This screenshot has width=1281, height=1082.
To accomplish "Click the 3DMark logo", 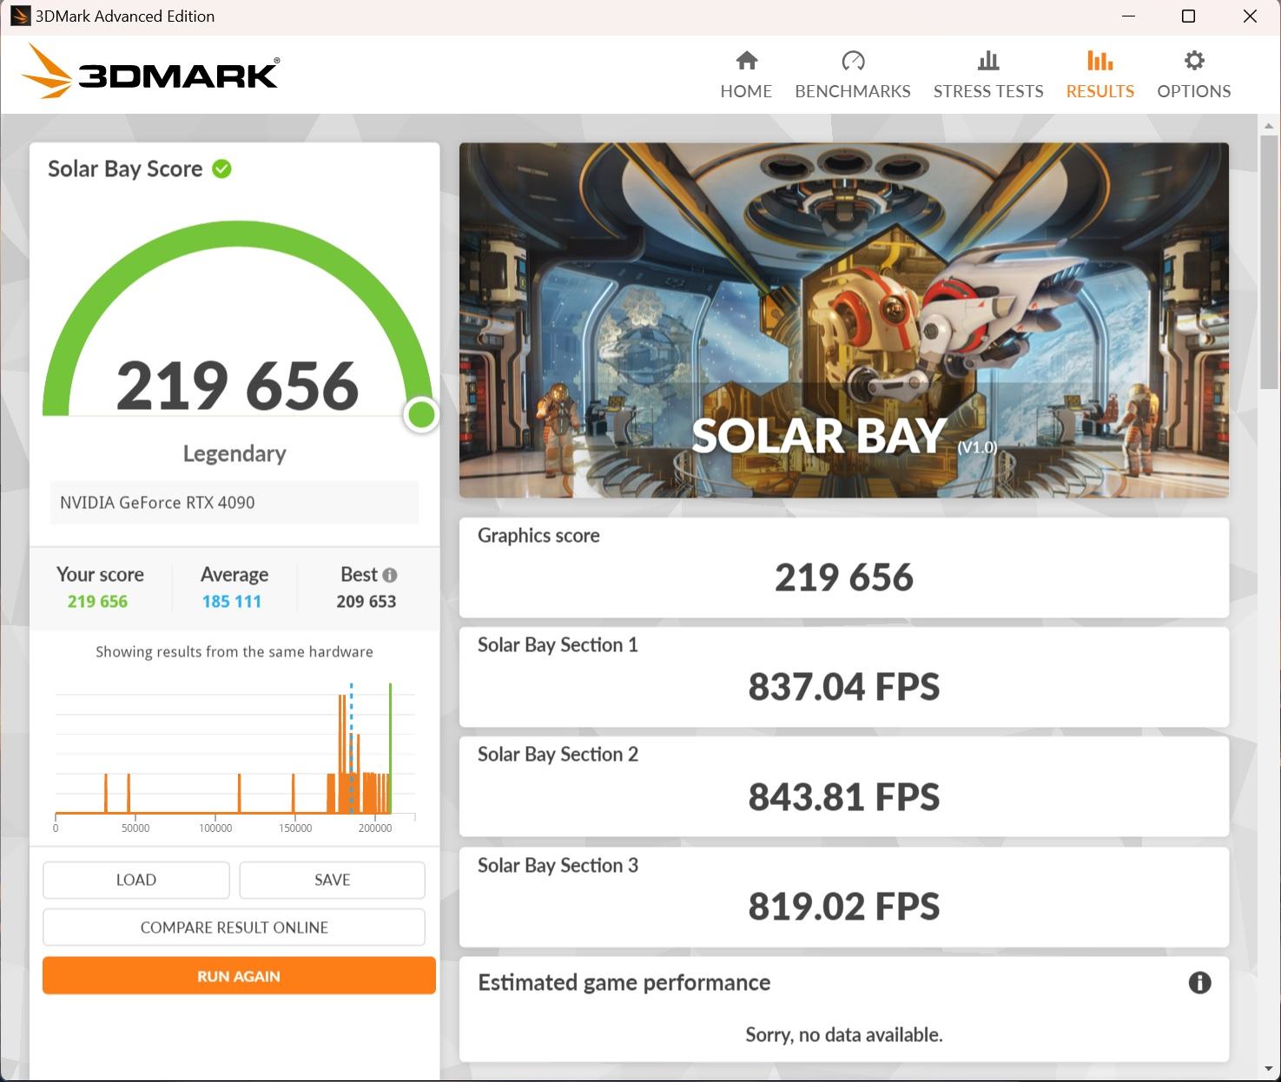I will tap(150, 71).
